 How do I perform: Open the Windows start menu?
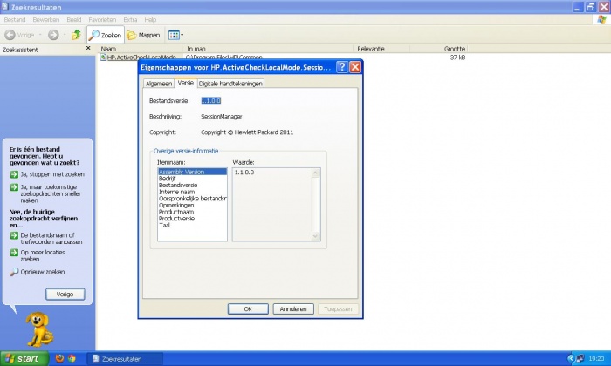tap(24, 359)
